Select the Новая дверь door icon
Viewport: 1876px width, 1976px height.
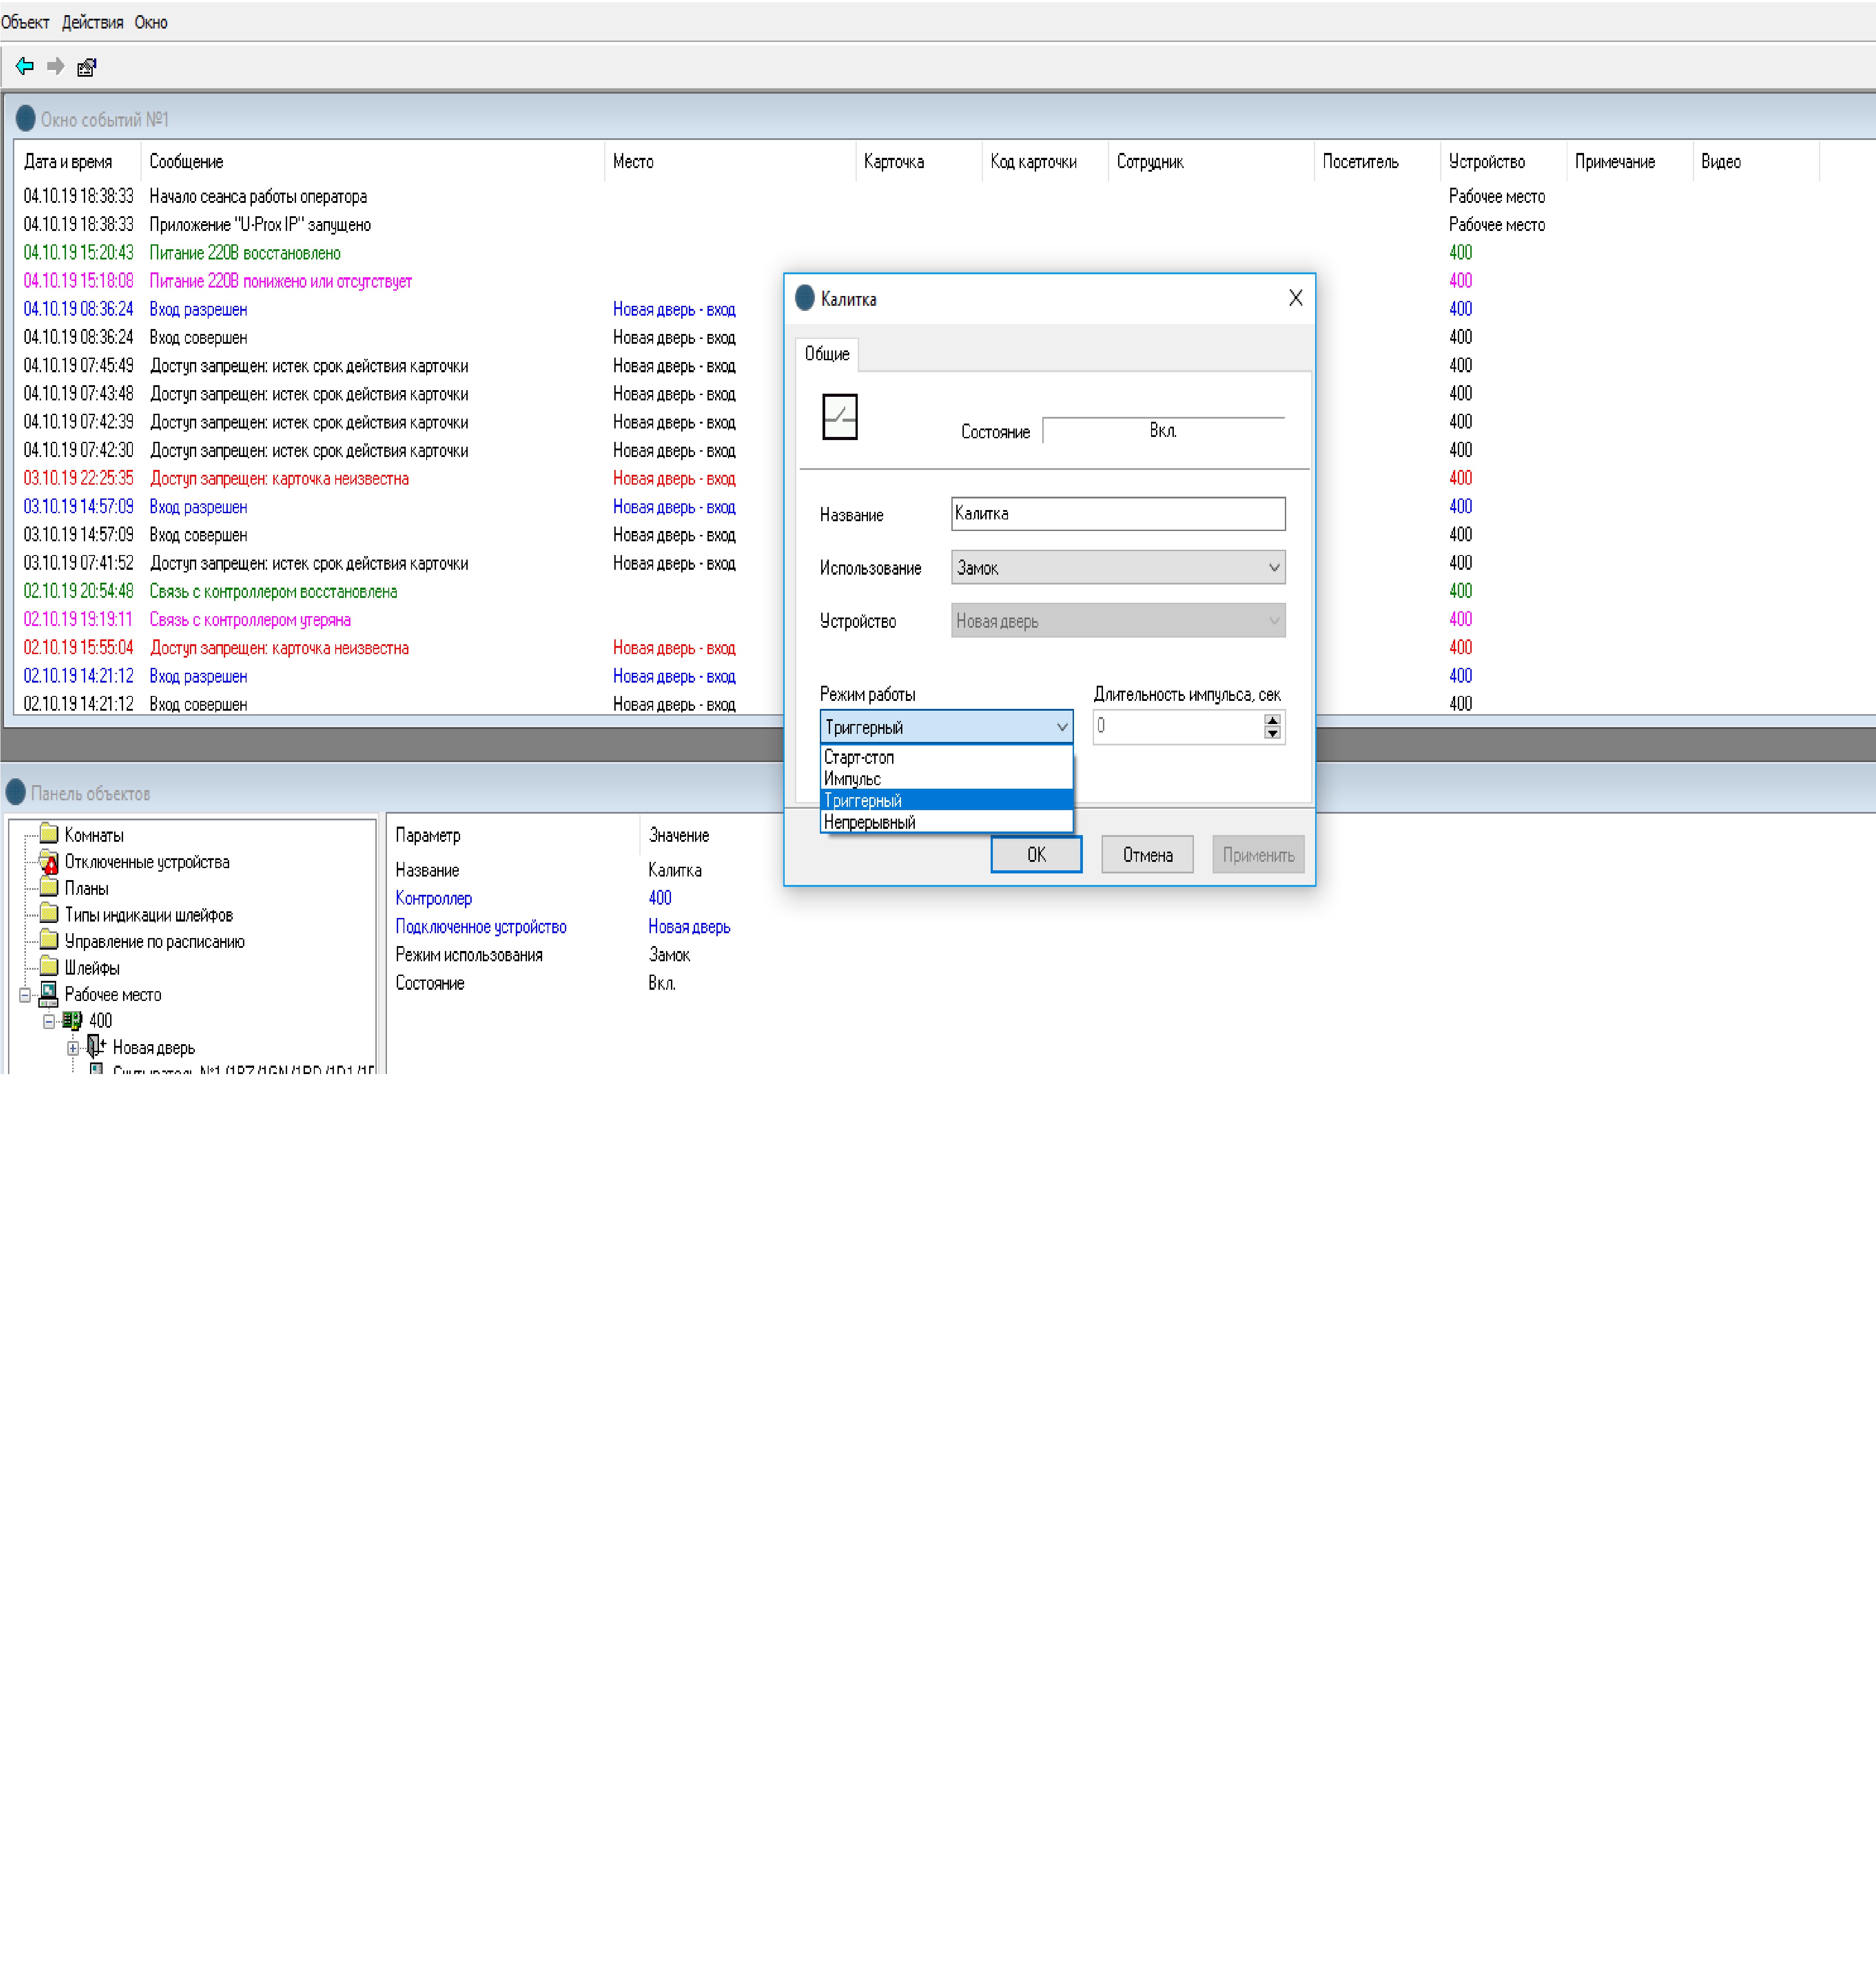pyautogui.click(x=96, y=1046)
